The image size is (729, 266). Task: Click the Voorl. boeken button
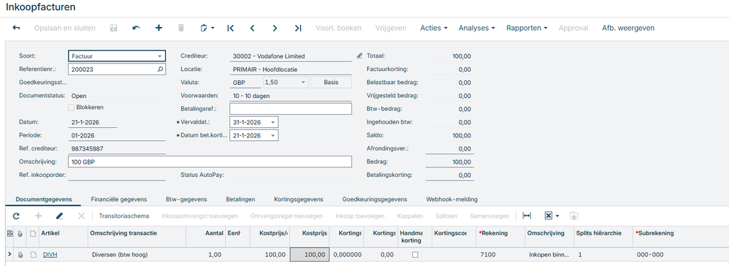tap(338, 28)
